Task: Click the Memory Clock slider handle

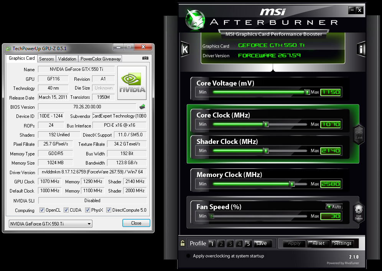Action: 291,184
